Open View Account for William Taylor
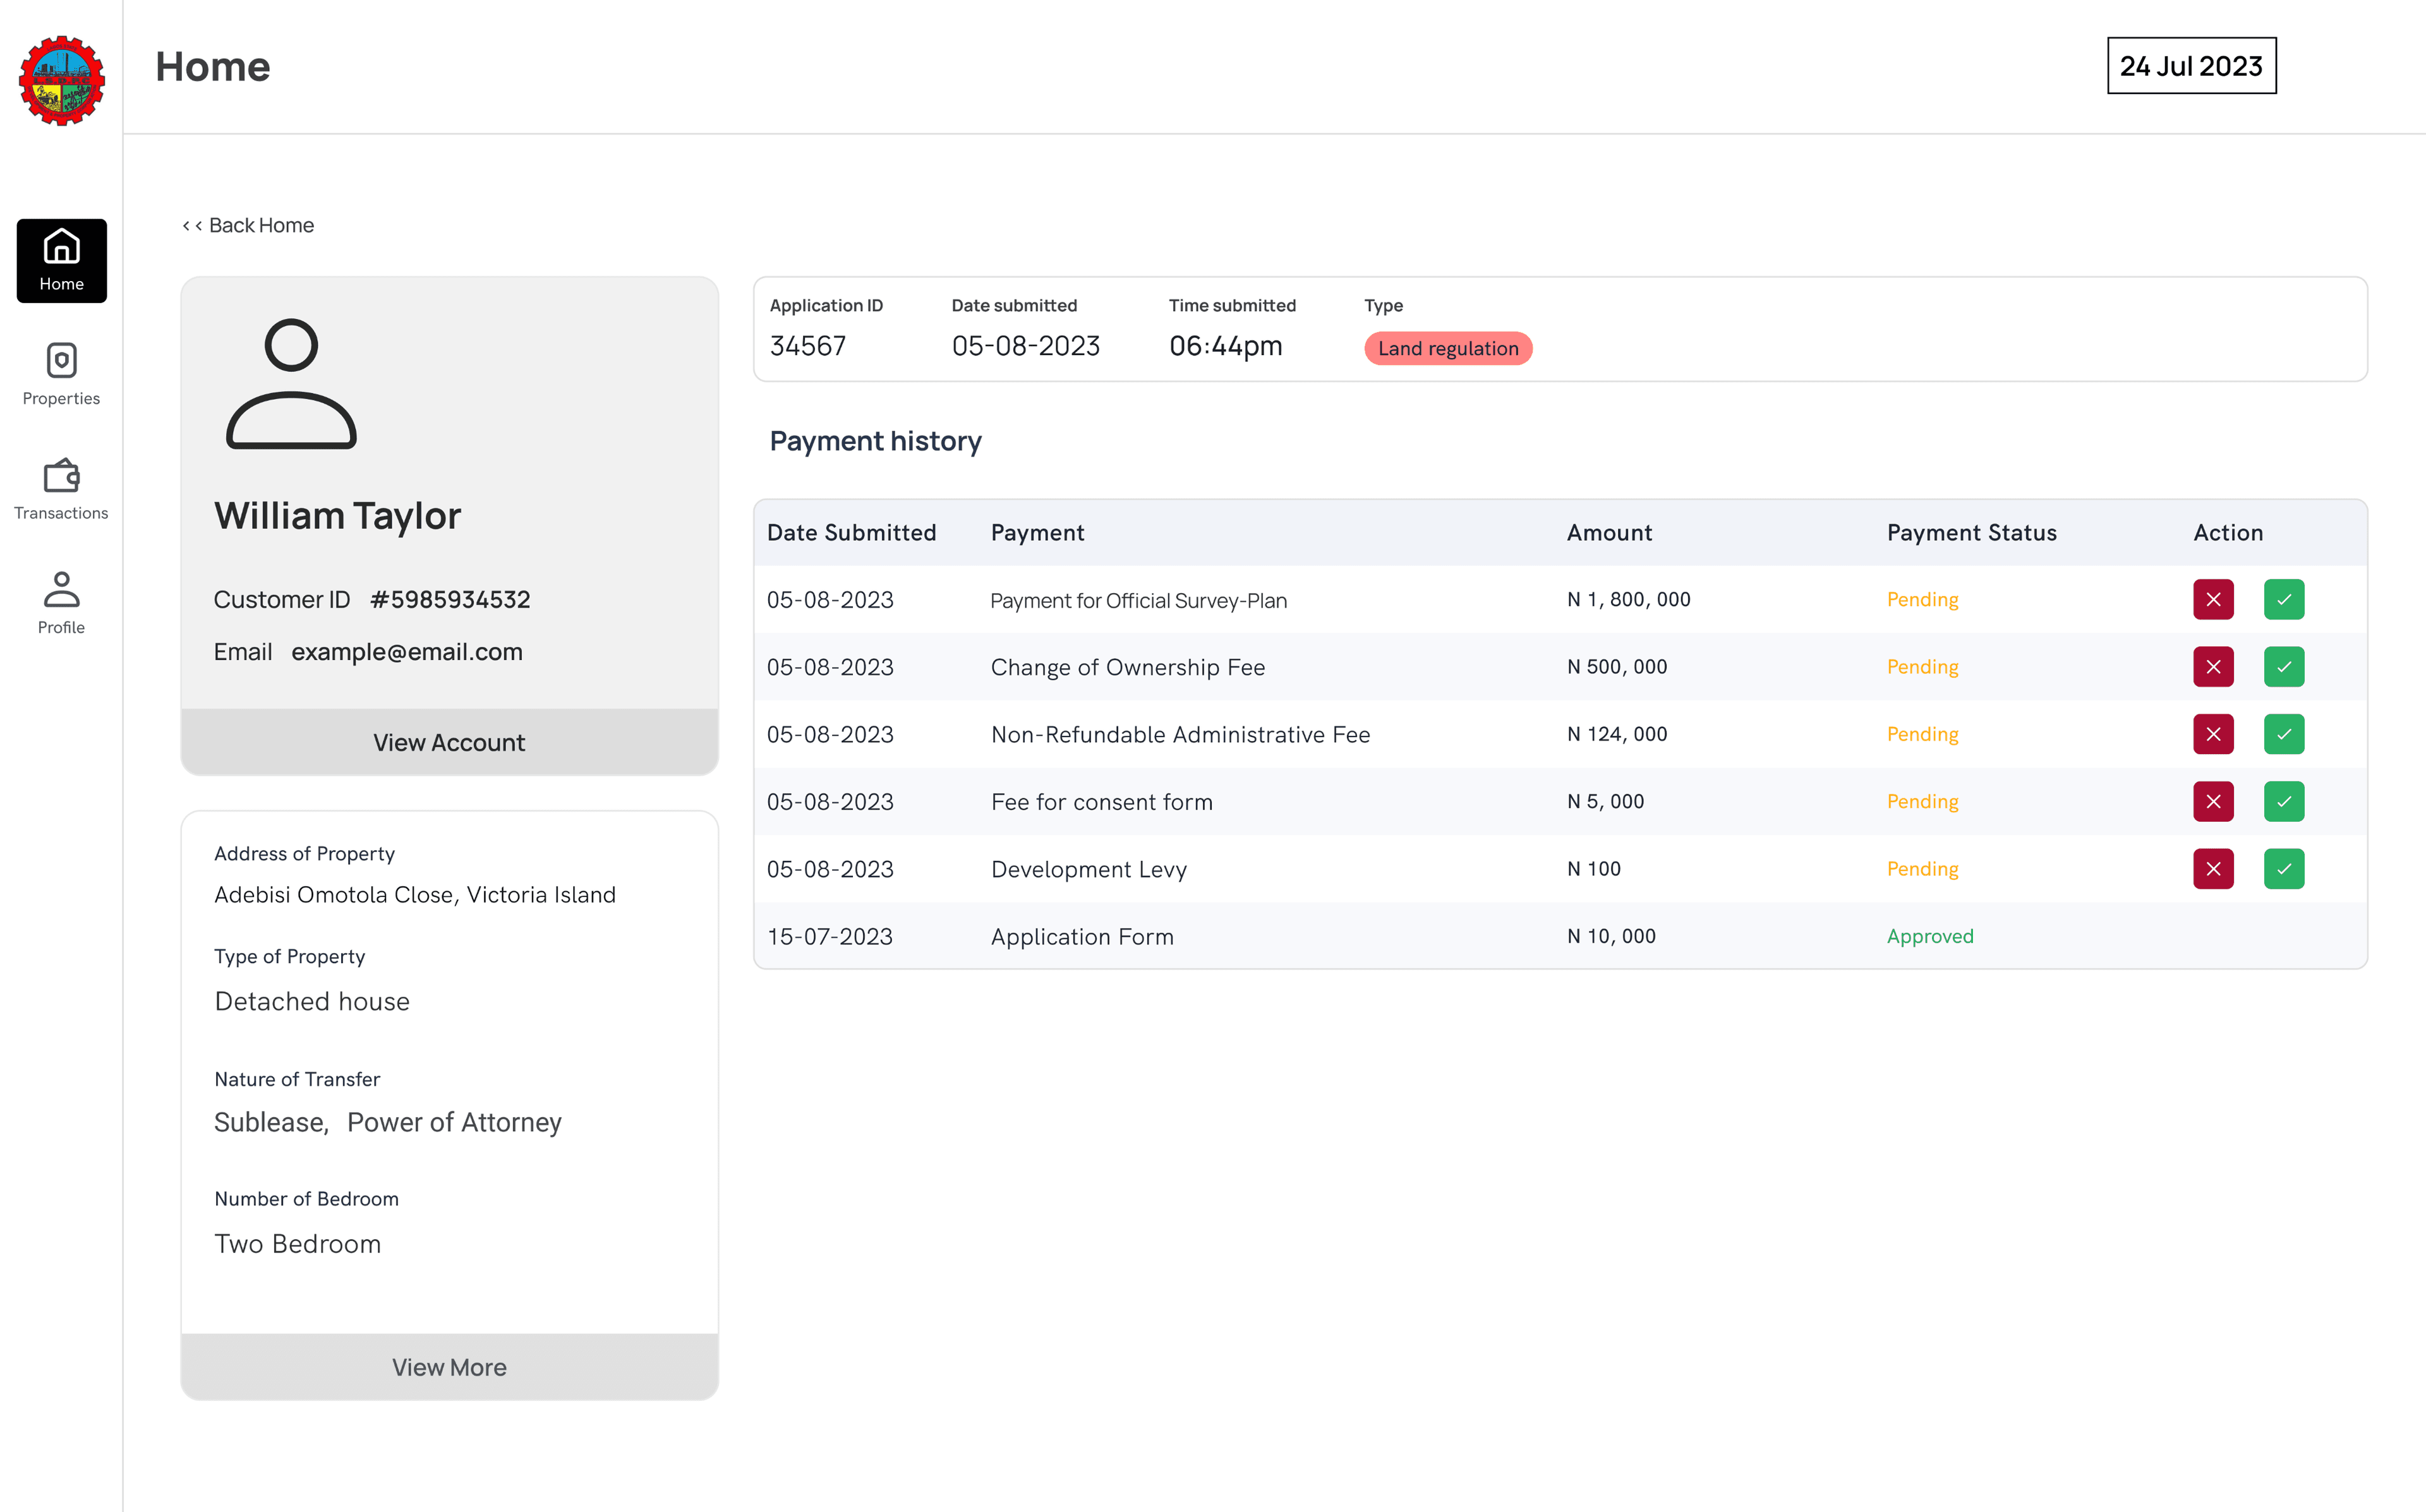2426x1512 pixels. [448, 742]
